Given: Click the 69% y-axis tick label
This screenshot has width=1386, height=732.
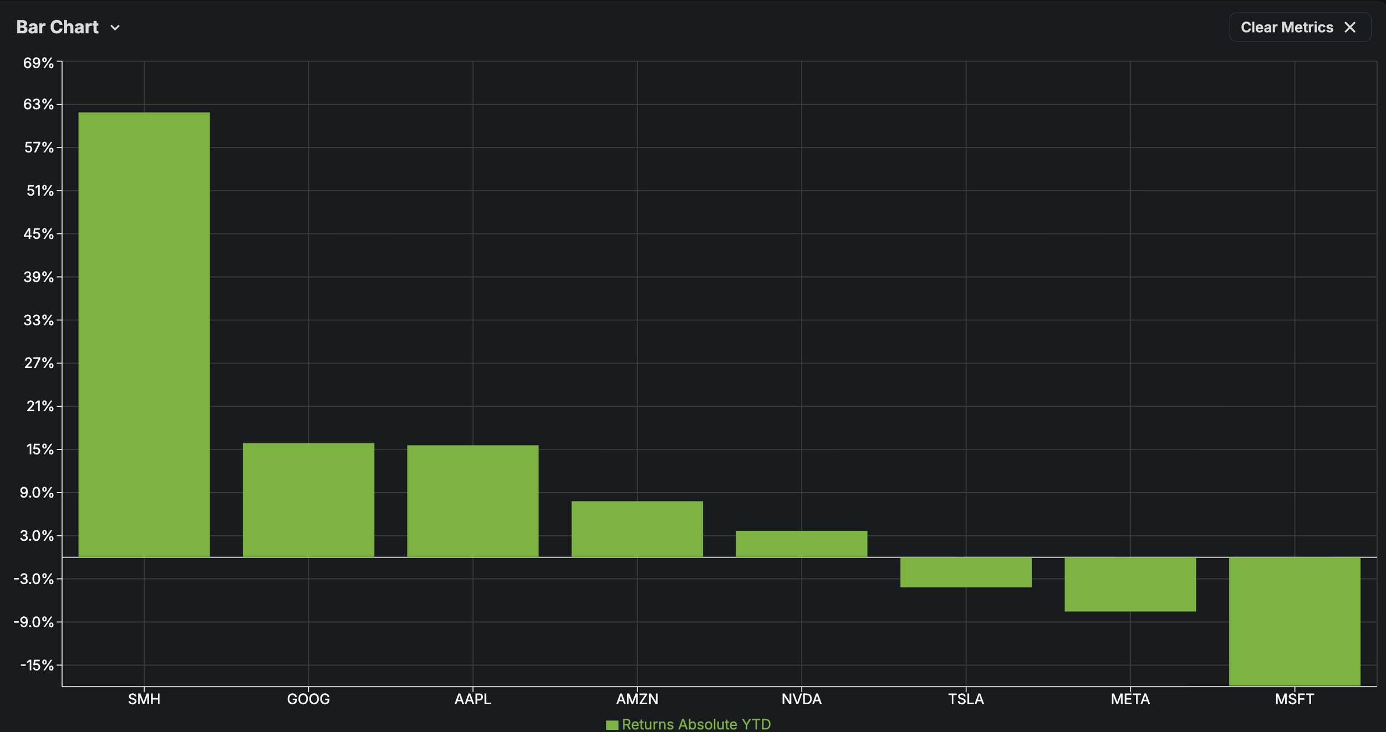Looking at the screenshot, I should pos(38,63).
